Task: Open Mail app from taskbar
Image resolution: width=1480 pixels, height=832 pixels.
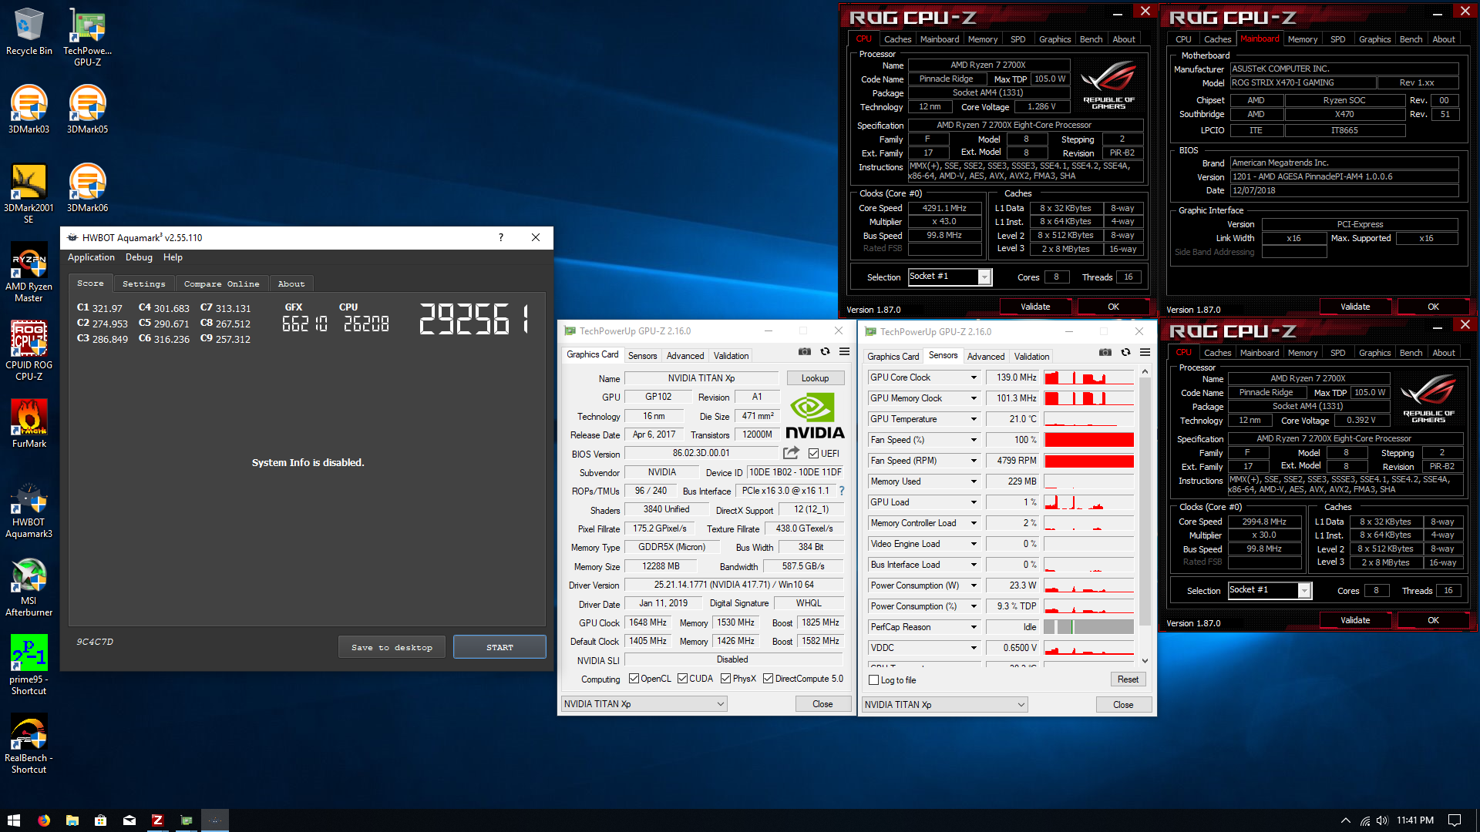Action: [129, 820]
